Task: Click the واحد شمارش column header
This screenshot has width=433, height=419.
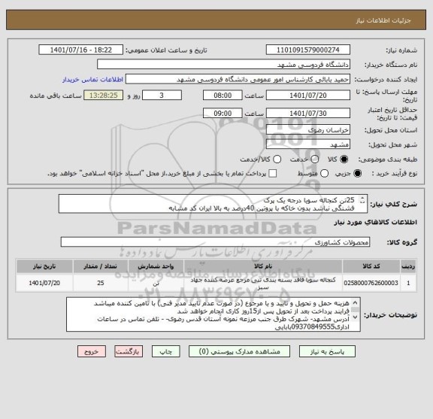Action: (x=156, y=266)
